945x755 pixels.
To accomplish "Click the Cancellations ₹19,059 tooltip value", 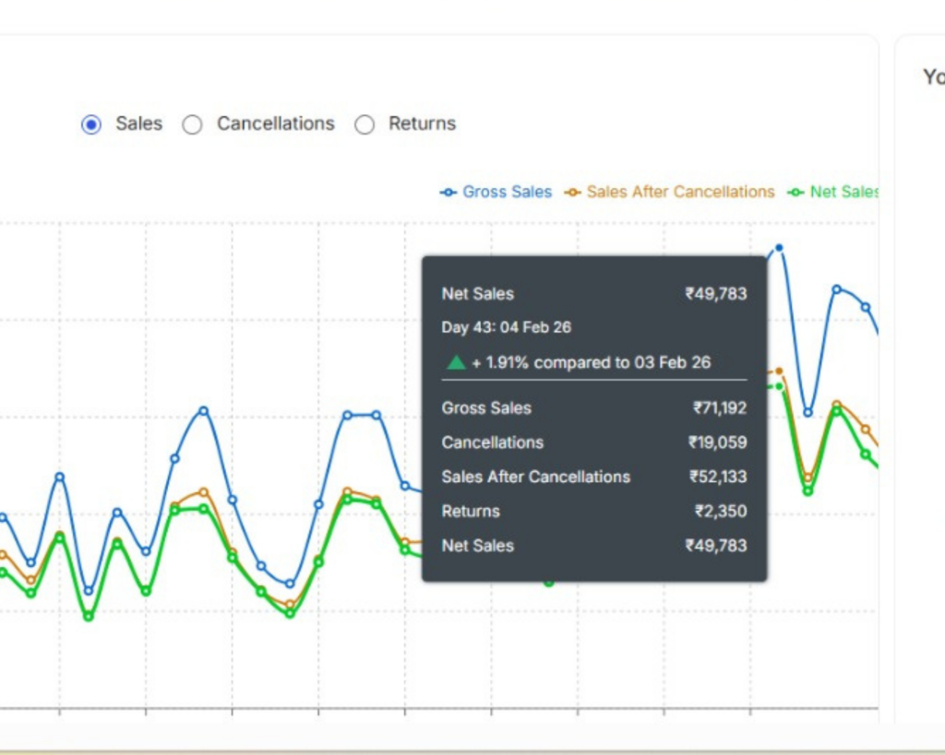I will coord(717,442).
